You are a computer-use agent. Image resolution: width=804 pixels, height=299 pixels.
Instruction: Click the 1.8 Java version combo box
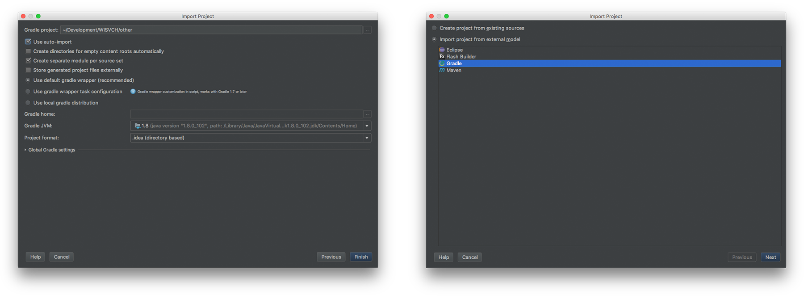click(251, 126)
